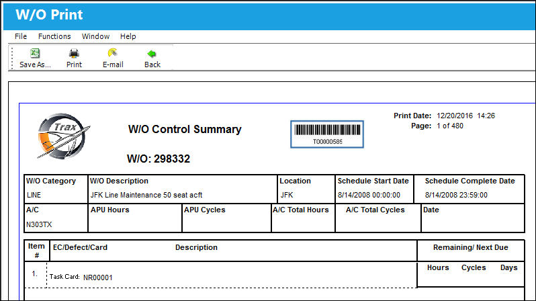
Task: Click the Save As Excel icon
Action: click(x=35, y=53)
